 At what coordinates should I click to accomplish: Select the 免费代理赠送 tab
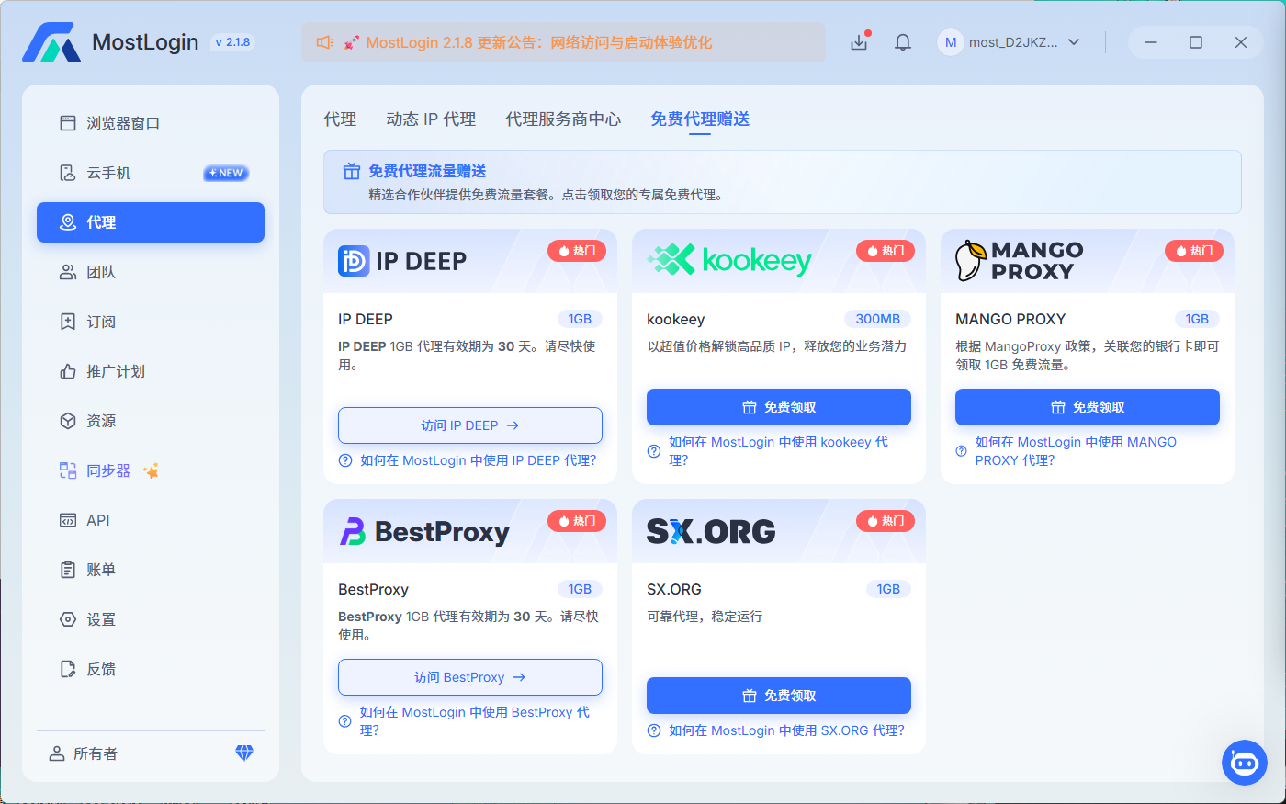click(700, 119)
